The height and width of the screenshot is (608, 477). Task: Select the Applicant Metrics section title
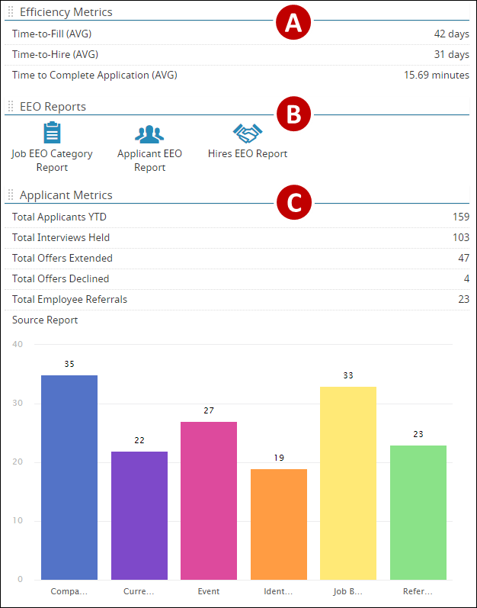[66, 195]
